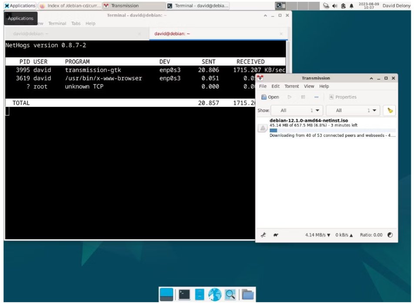This screenshot has width=414, height=303.
Task: Open Transmission Edit menu
Action: pos(275,86)
